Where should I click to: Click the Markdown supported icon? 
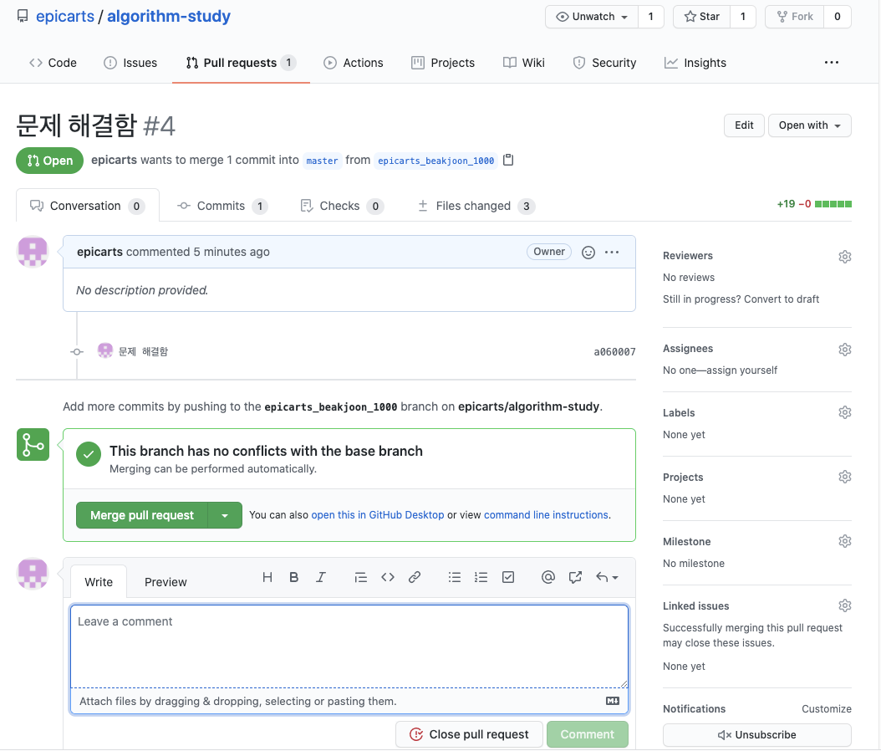coord(613,701)
